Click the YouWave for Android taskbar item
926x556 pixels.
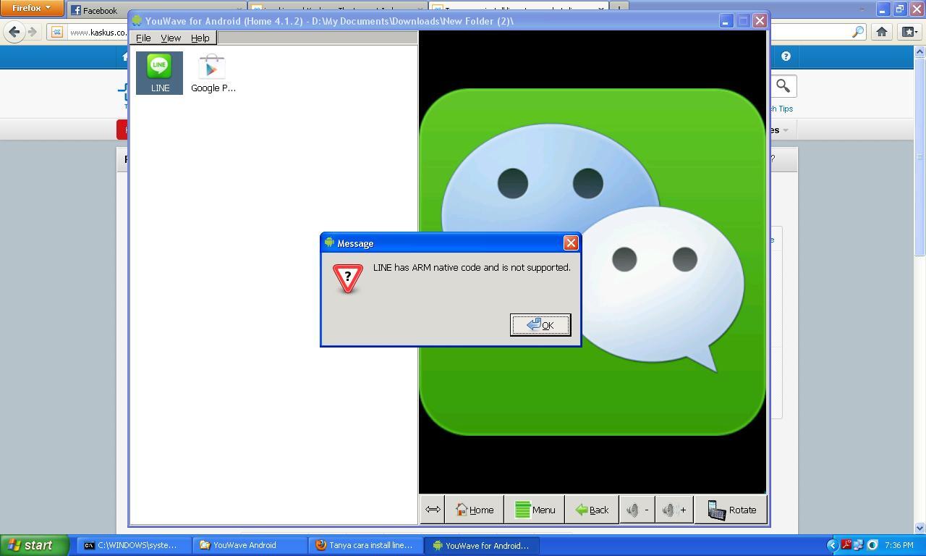point(483,545)
